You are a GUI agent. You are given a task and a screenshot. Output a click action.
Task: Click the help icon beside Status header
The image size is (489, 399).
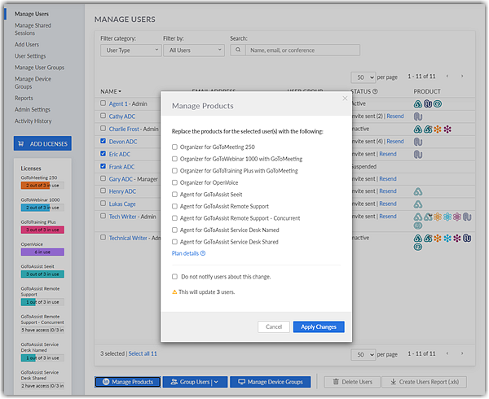click(x=375, y=91)
